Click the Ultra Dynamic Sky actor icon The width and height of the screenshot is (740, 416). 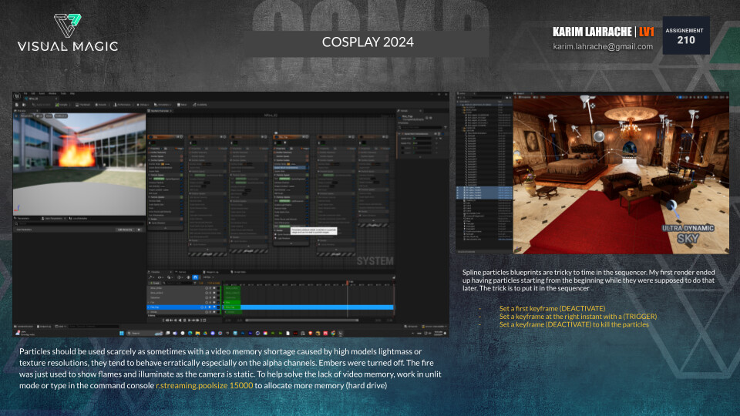click(688, 233)
